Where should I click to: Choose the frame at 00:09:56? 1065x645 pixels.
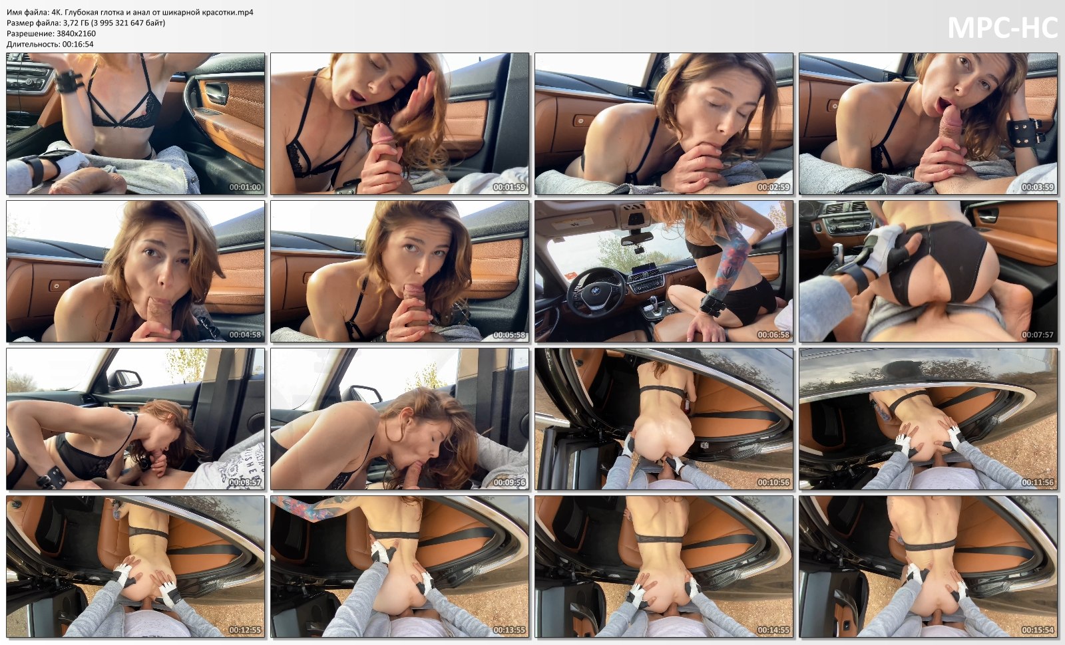[x=399, y=419]
